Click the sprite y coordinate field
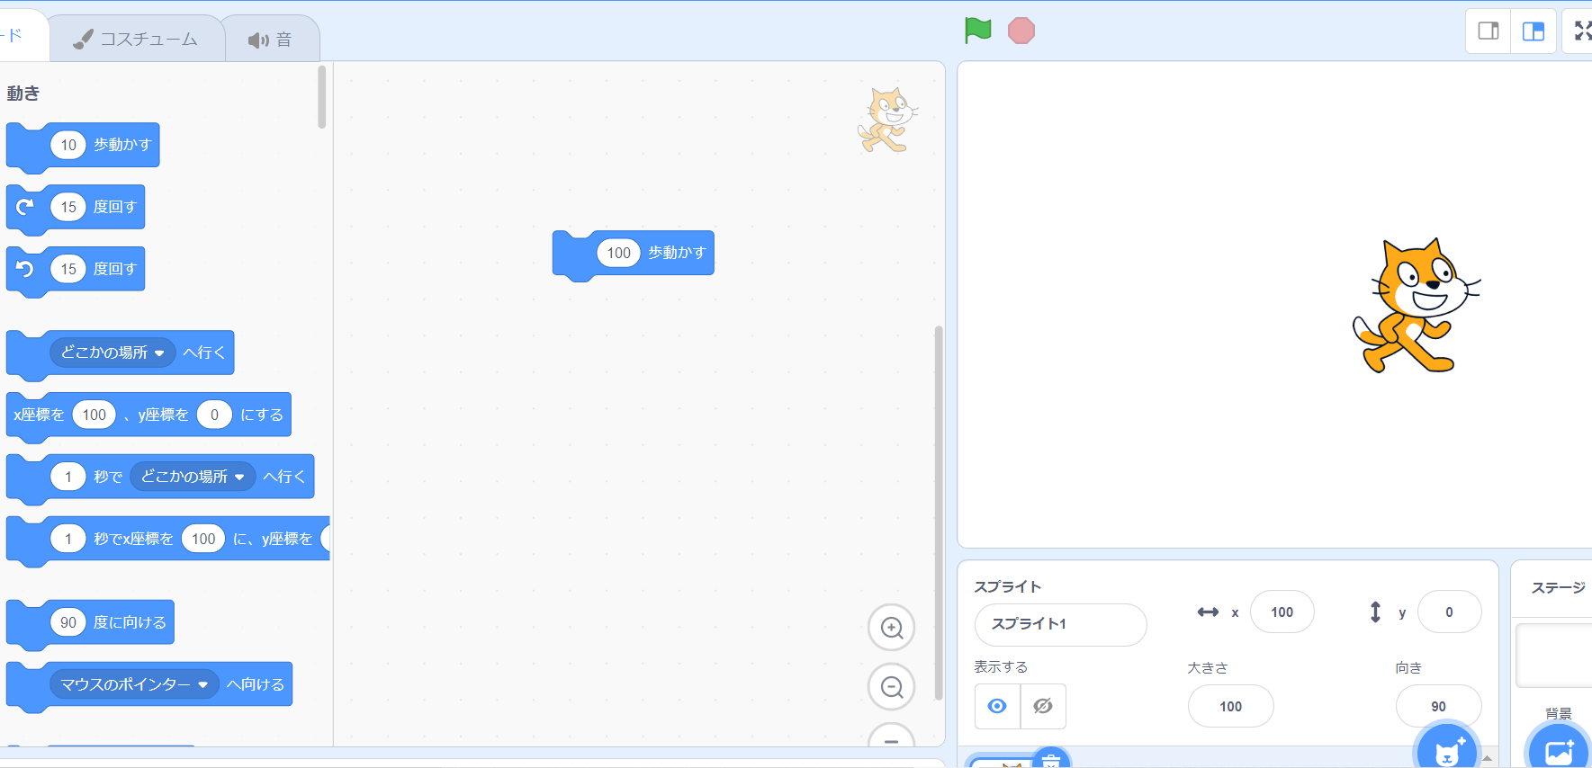 1449,612
